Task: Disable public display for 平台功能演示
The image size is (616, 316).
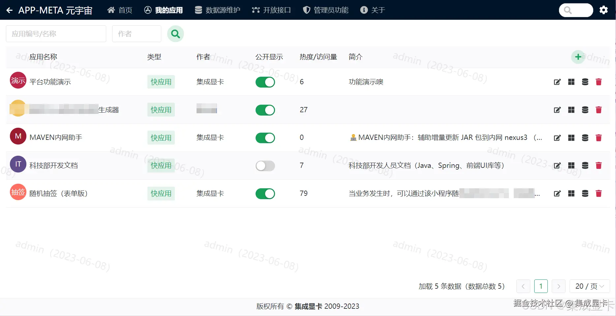Action: [265, 82]
